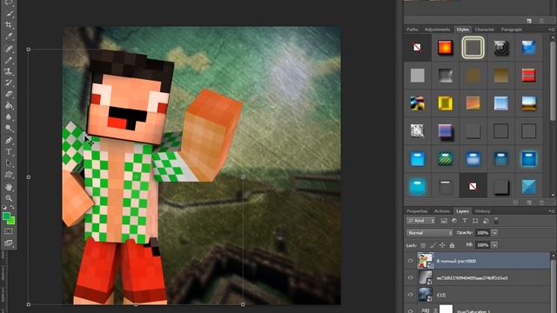This screenshot has width=557, height=313.
Task: Select the Clone Stamp tool
Action: coord(9,71)
